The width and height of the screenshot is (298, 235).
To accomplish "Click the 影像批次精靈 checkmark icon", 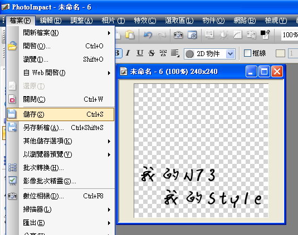I will 13,181.
